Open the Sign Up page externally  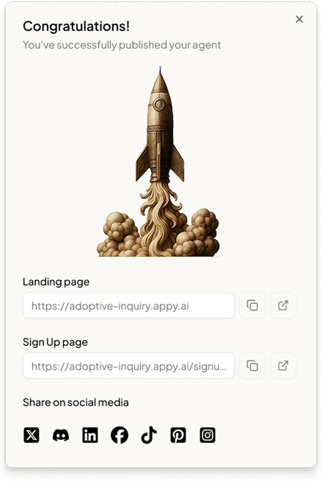tap(283, 366)
